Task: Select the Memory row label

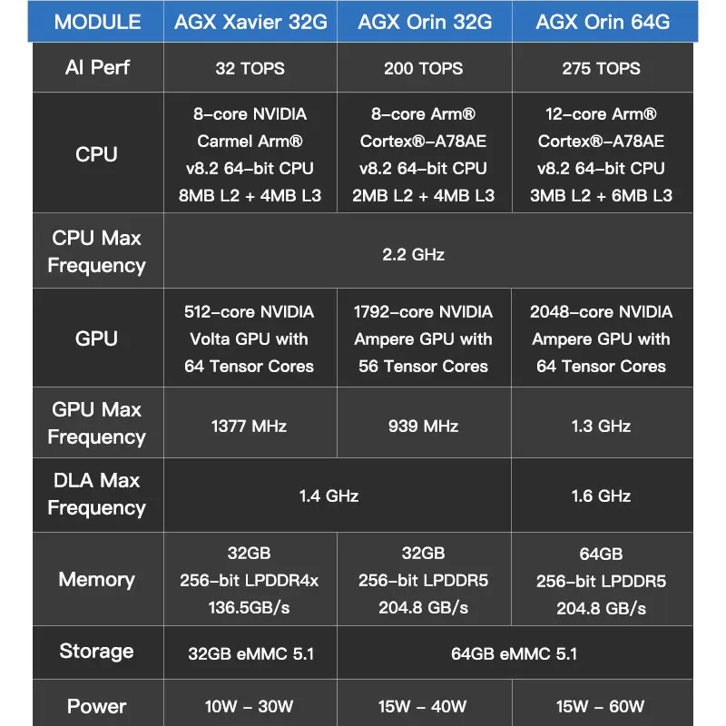Action: point(97,579)
